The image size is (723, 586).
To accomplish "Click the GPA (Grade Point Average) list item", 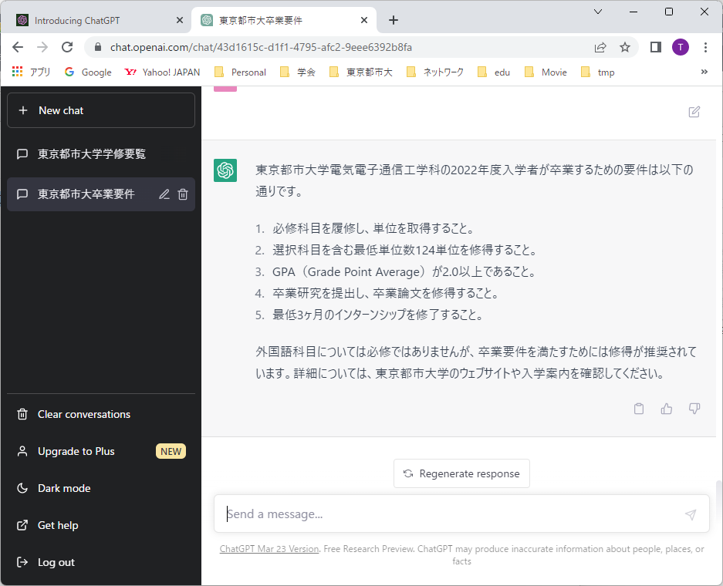I will coord(404,272).
